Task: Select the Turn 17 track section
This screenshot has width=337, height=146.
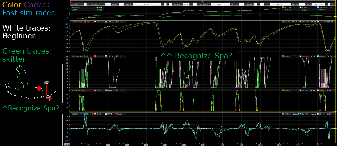Action: pos(294,5)
